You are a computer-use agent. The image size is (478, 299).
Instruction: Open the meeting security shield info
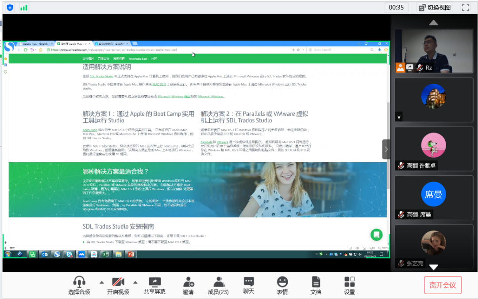click(x=10, y=8)
